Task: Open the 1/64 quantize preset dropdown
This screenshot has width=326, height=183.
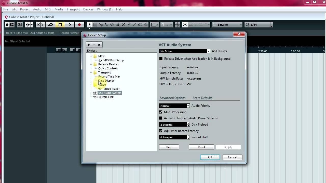Action: (x=257, y=25)
